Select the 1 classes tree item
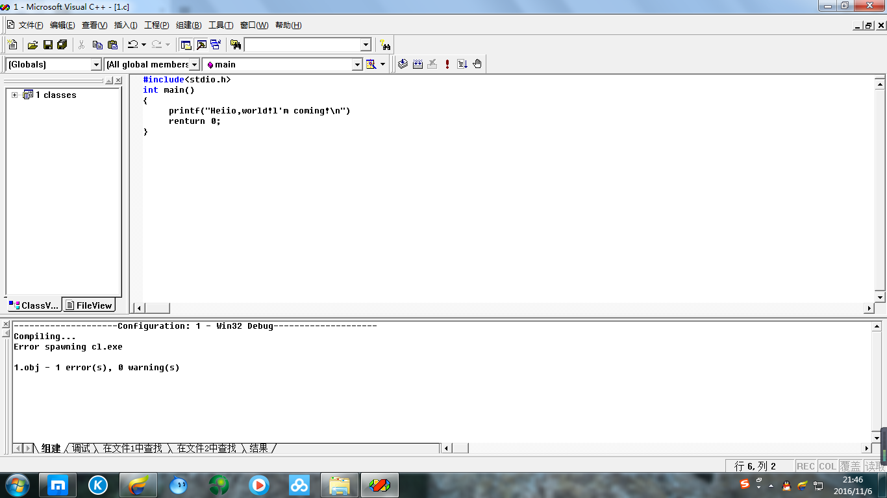The image size is (887, 498). (55, 95)
